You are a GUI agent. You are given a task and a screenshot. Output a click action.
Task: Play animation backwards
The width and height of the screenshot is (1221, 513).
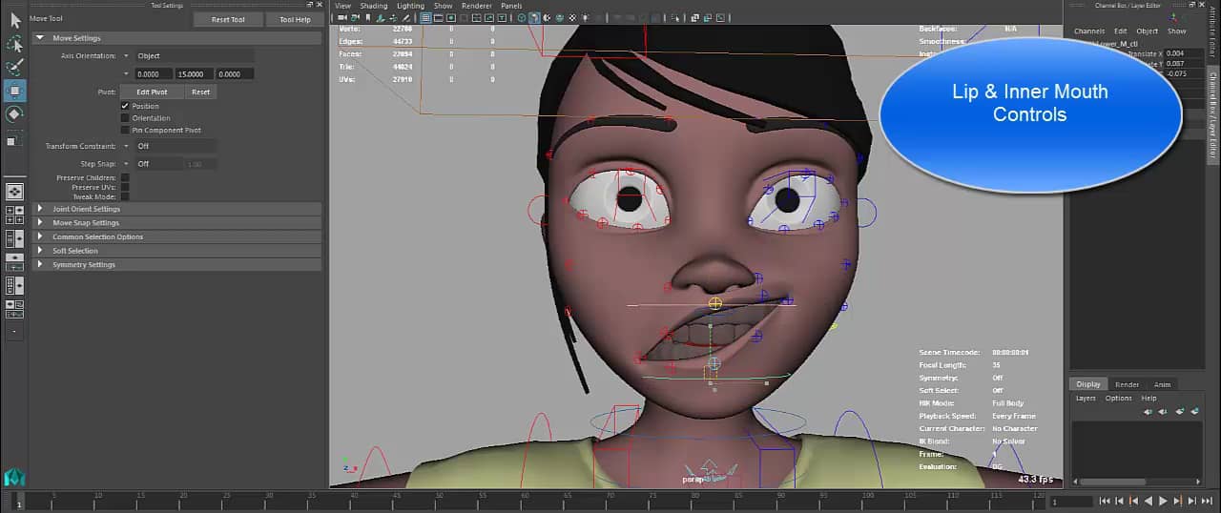(x=1148, y=501)
